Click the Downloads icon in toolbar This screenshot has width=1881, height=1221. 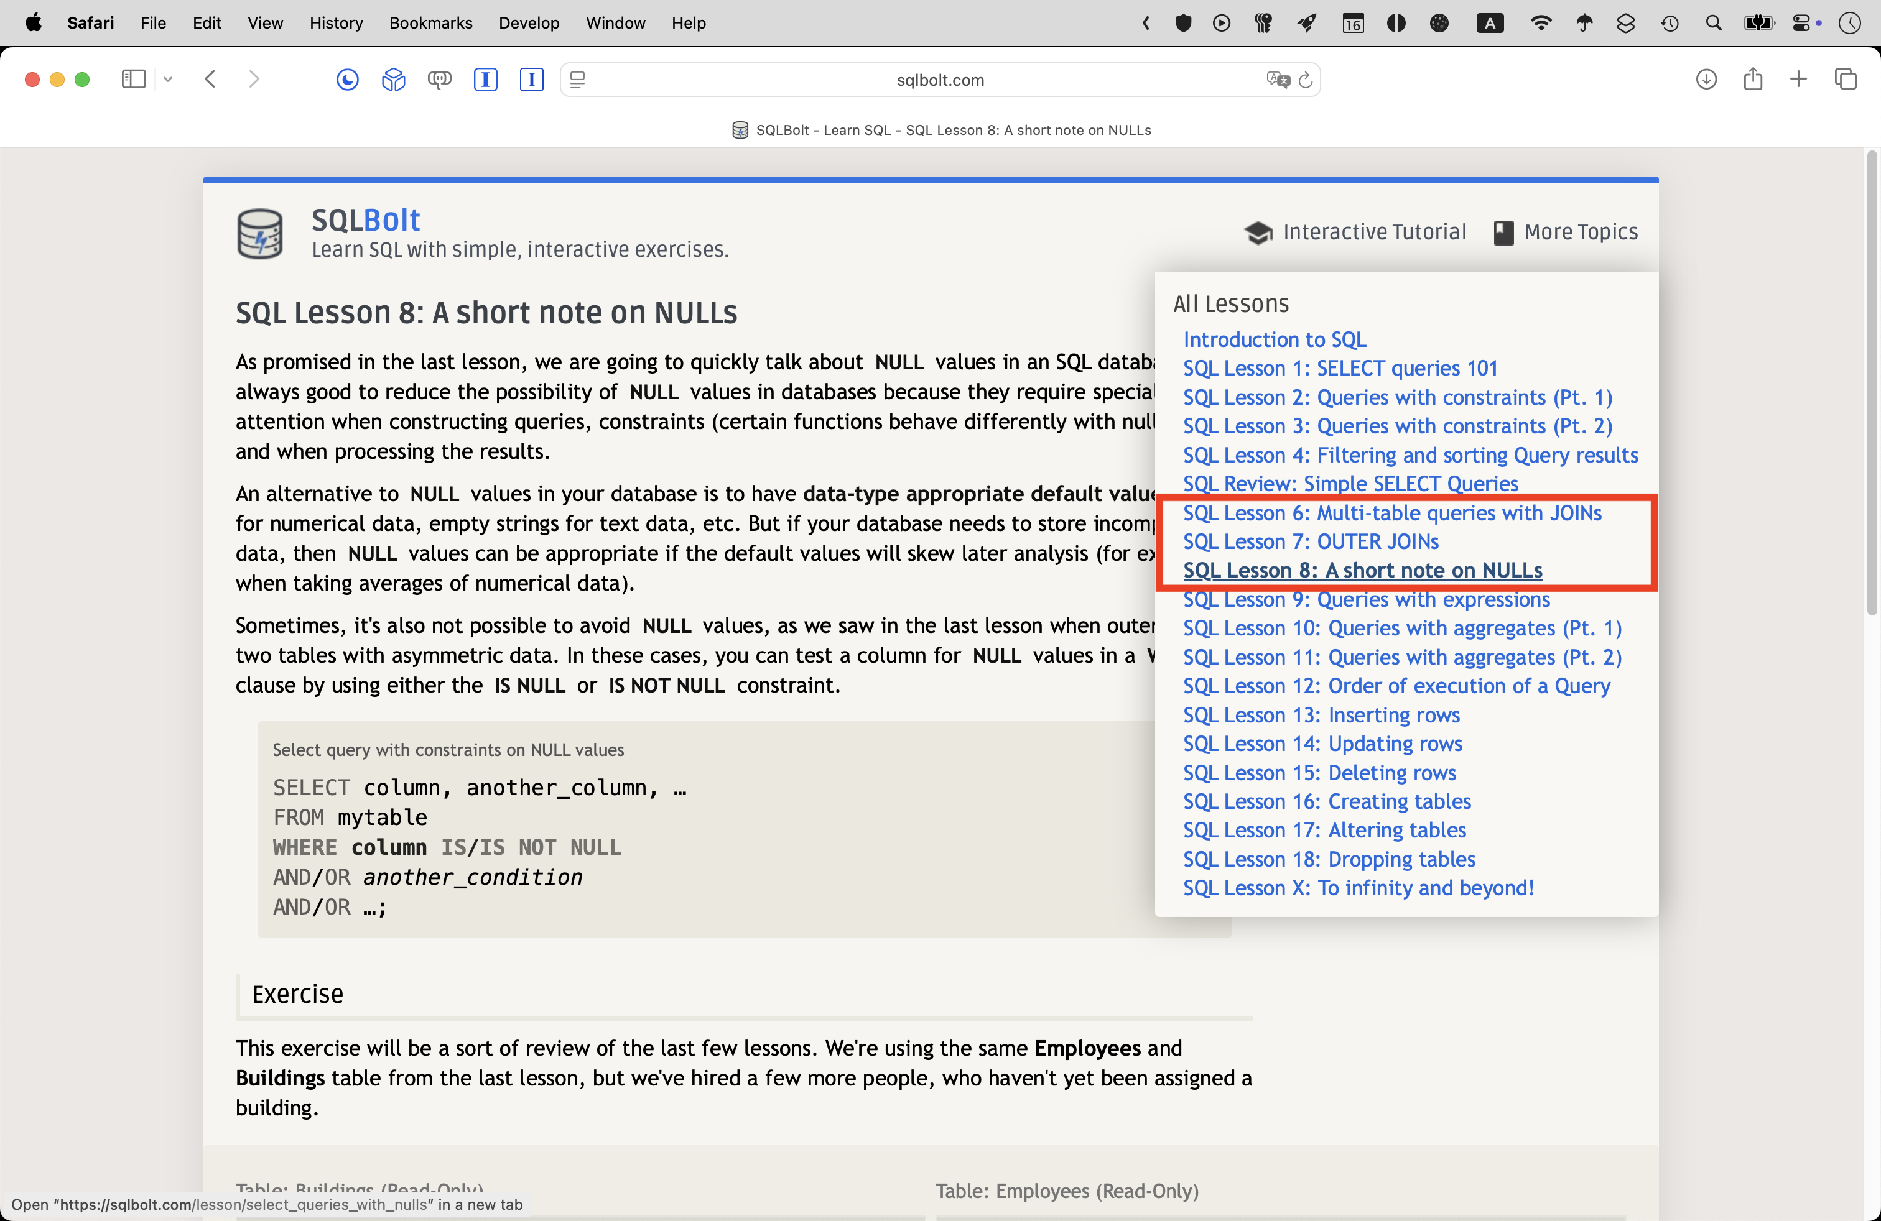[1706, 79]
